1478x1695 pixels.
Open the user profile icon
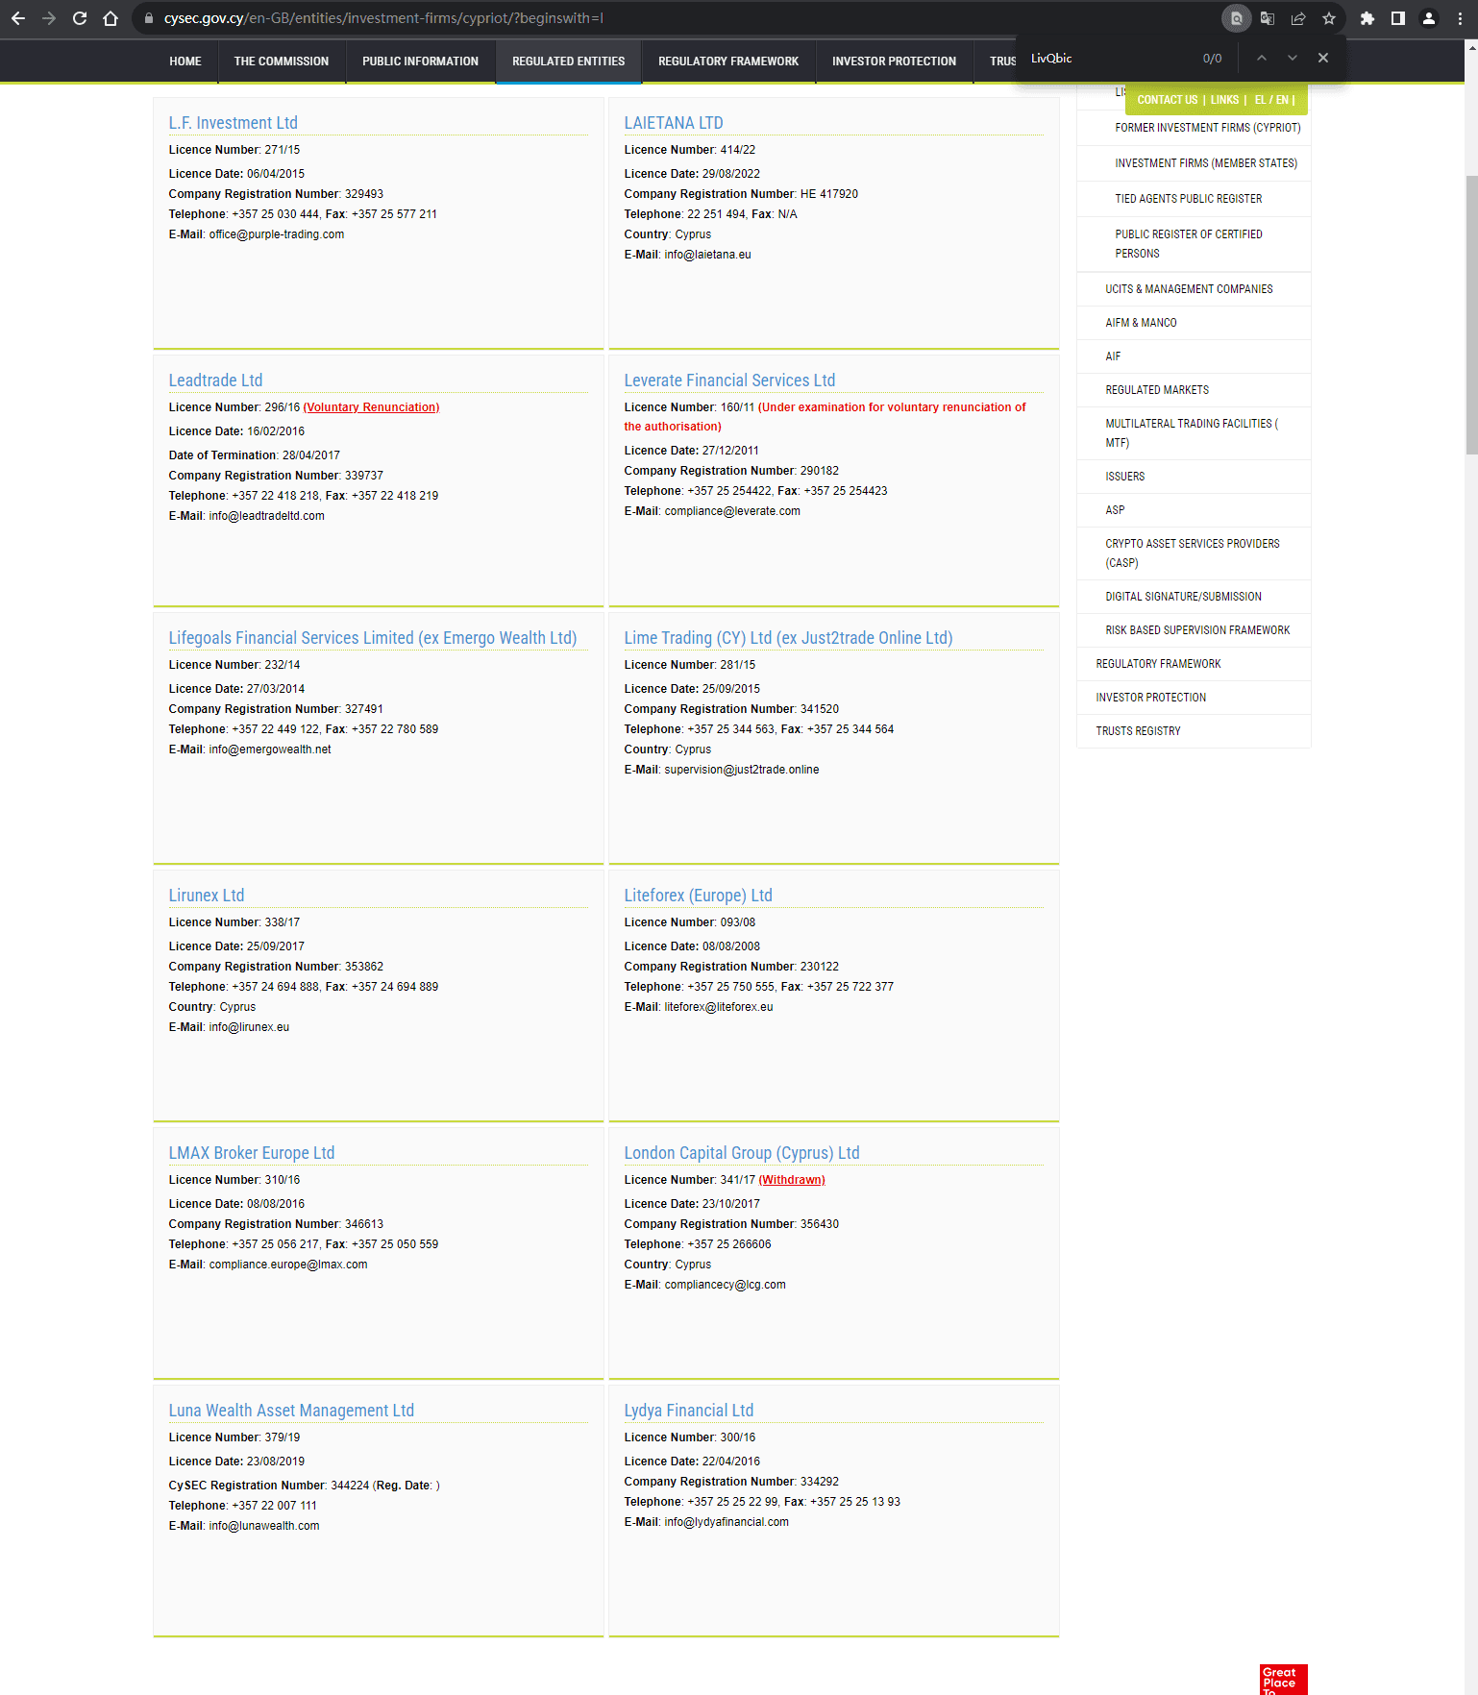1429,18
